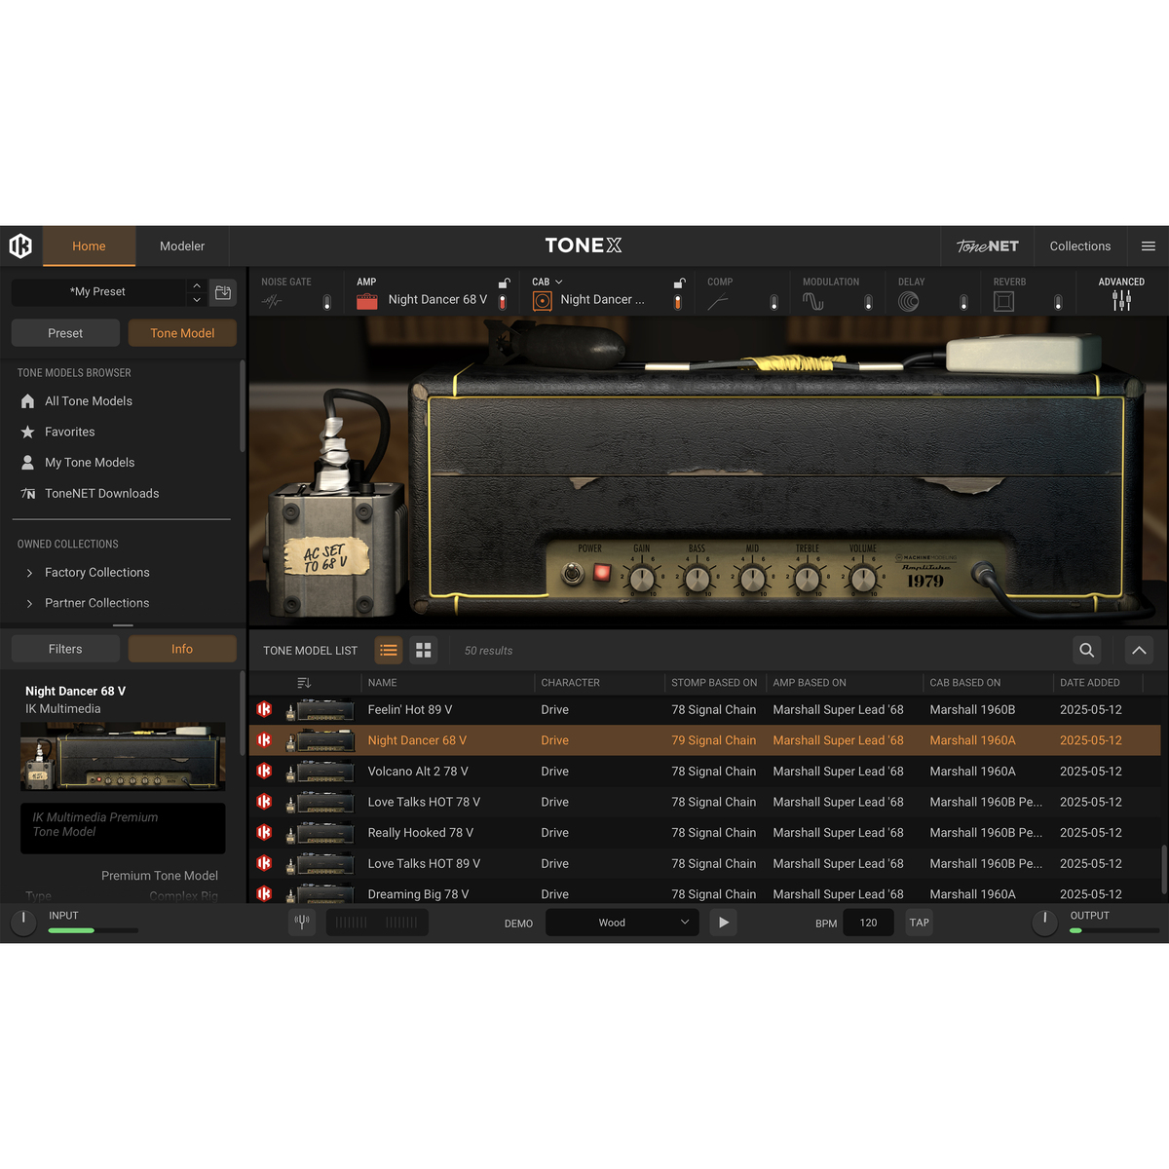Open the CAB dropdown arrow
1169x1169 pixels.
559,283
